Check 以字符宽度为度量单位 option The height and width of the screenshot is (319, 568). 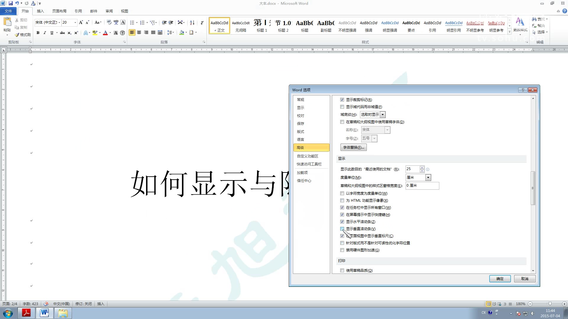click(342, 193)
